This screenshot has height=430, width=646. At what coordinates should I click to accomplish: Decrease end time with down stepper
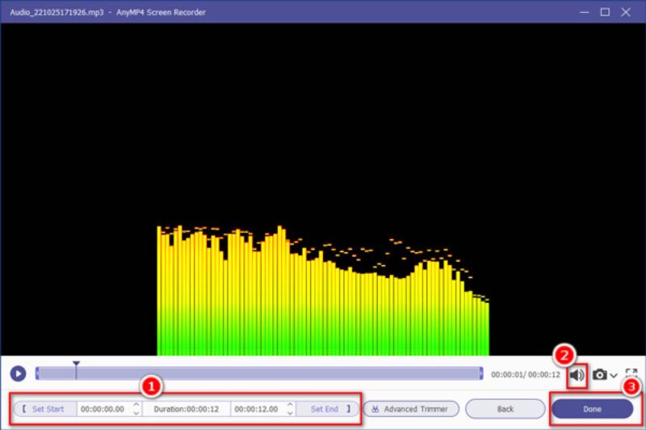click(x=288, y=413)
